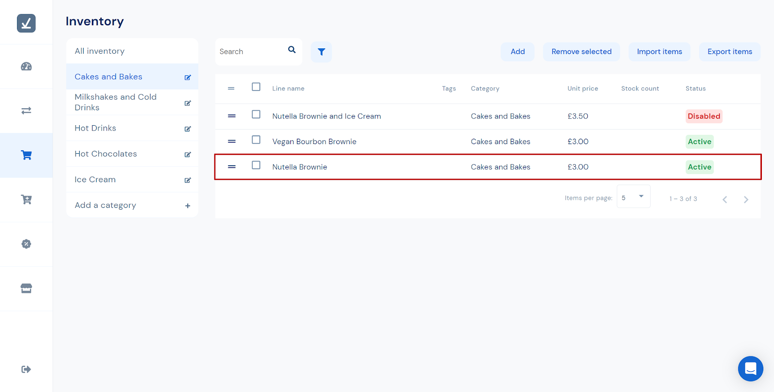Screen dimensions: 774x392
Task: Open the storefront icon in sidebar
Action: click(26, 289)
